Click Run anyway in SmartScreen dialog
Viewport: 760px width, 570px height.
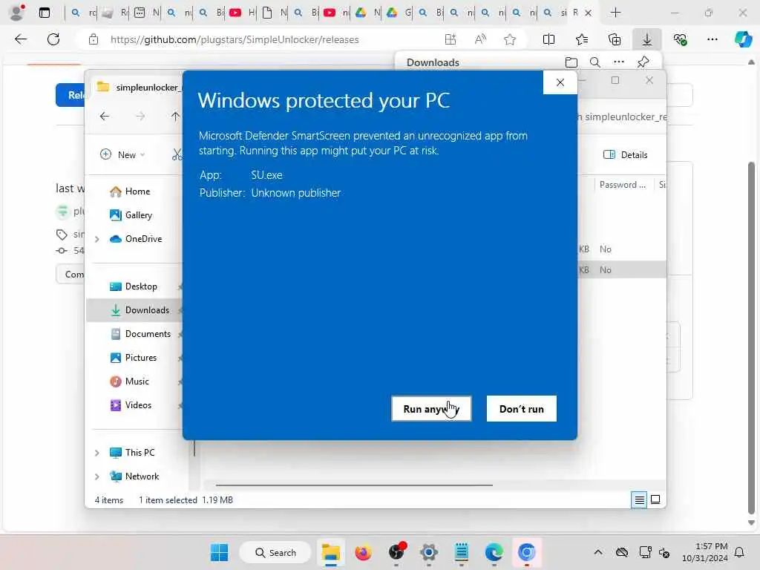[x=431, y=409]
